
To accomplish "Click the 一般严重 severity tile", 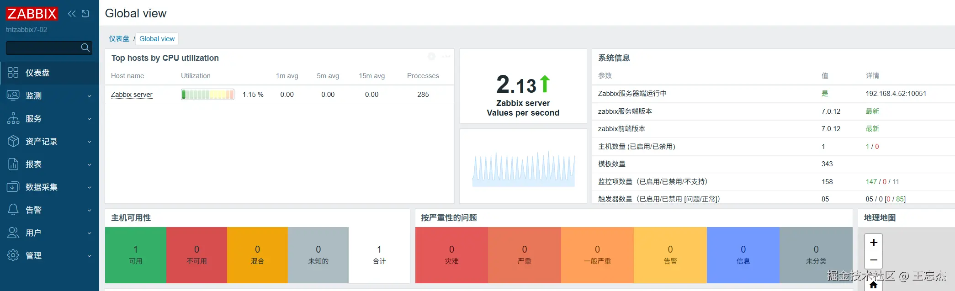I will tap(597, 255).
